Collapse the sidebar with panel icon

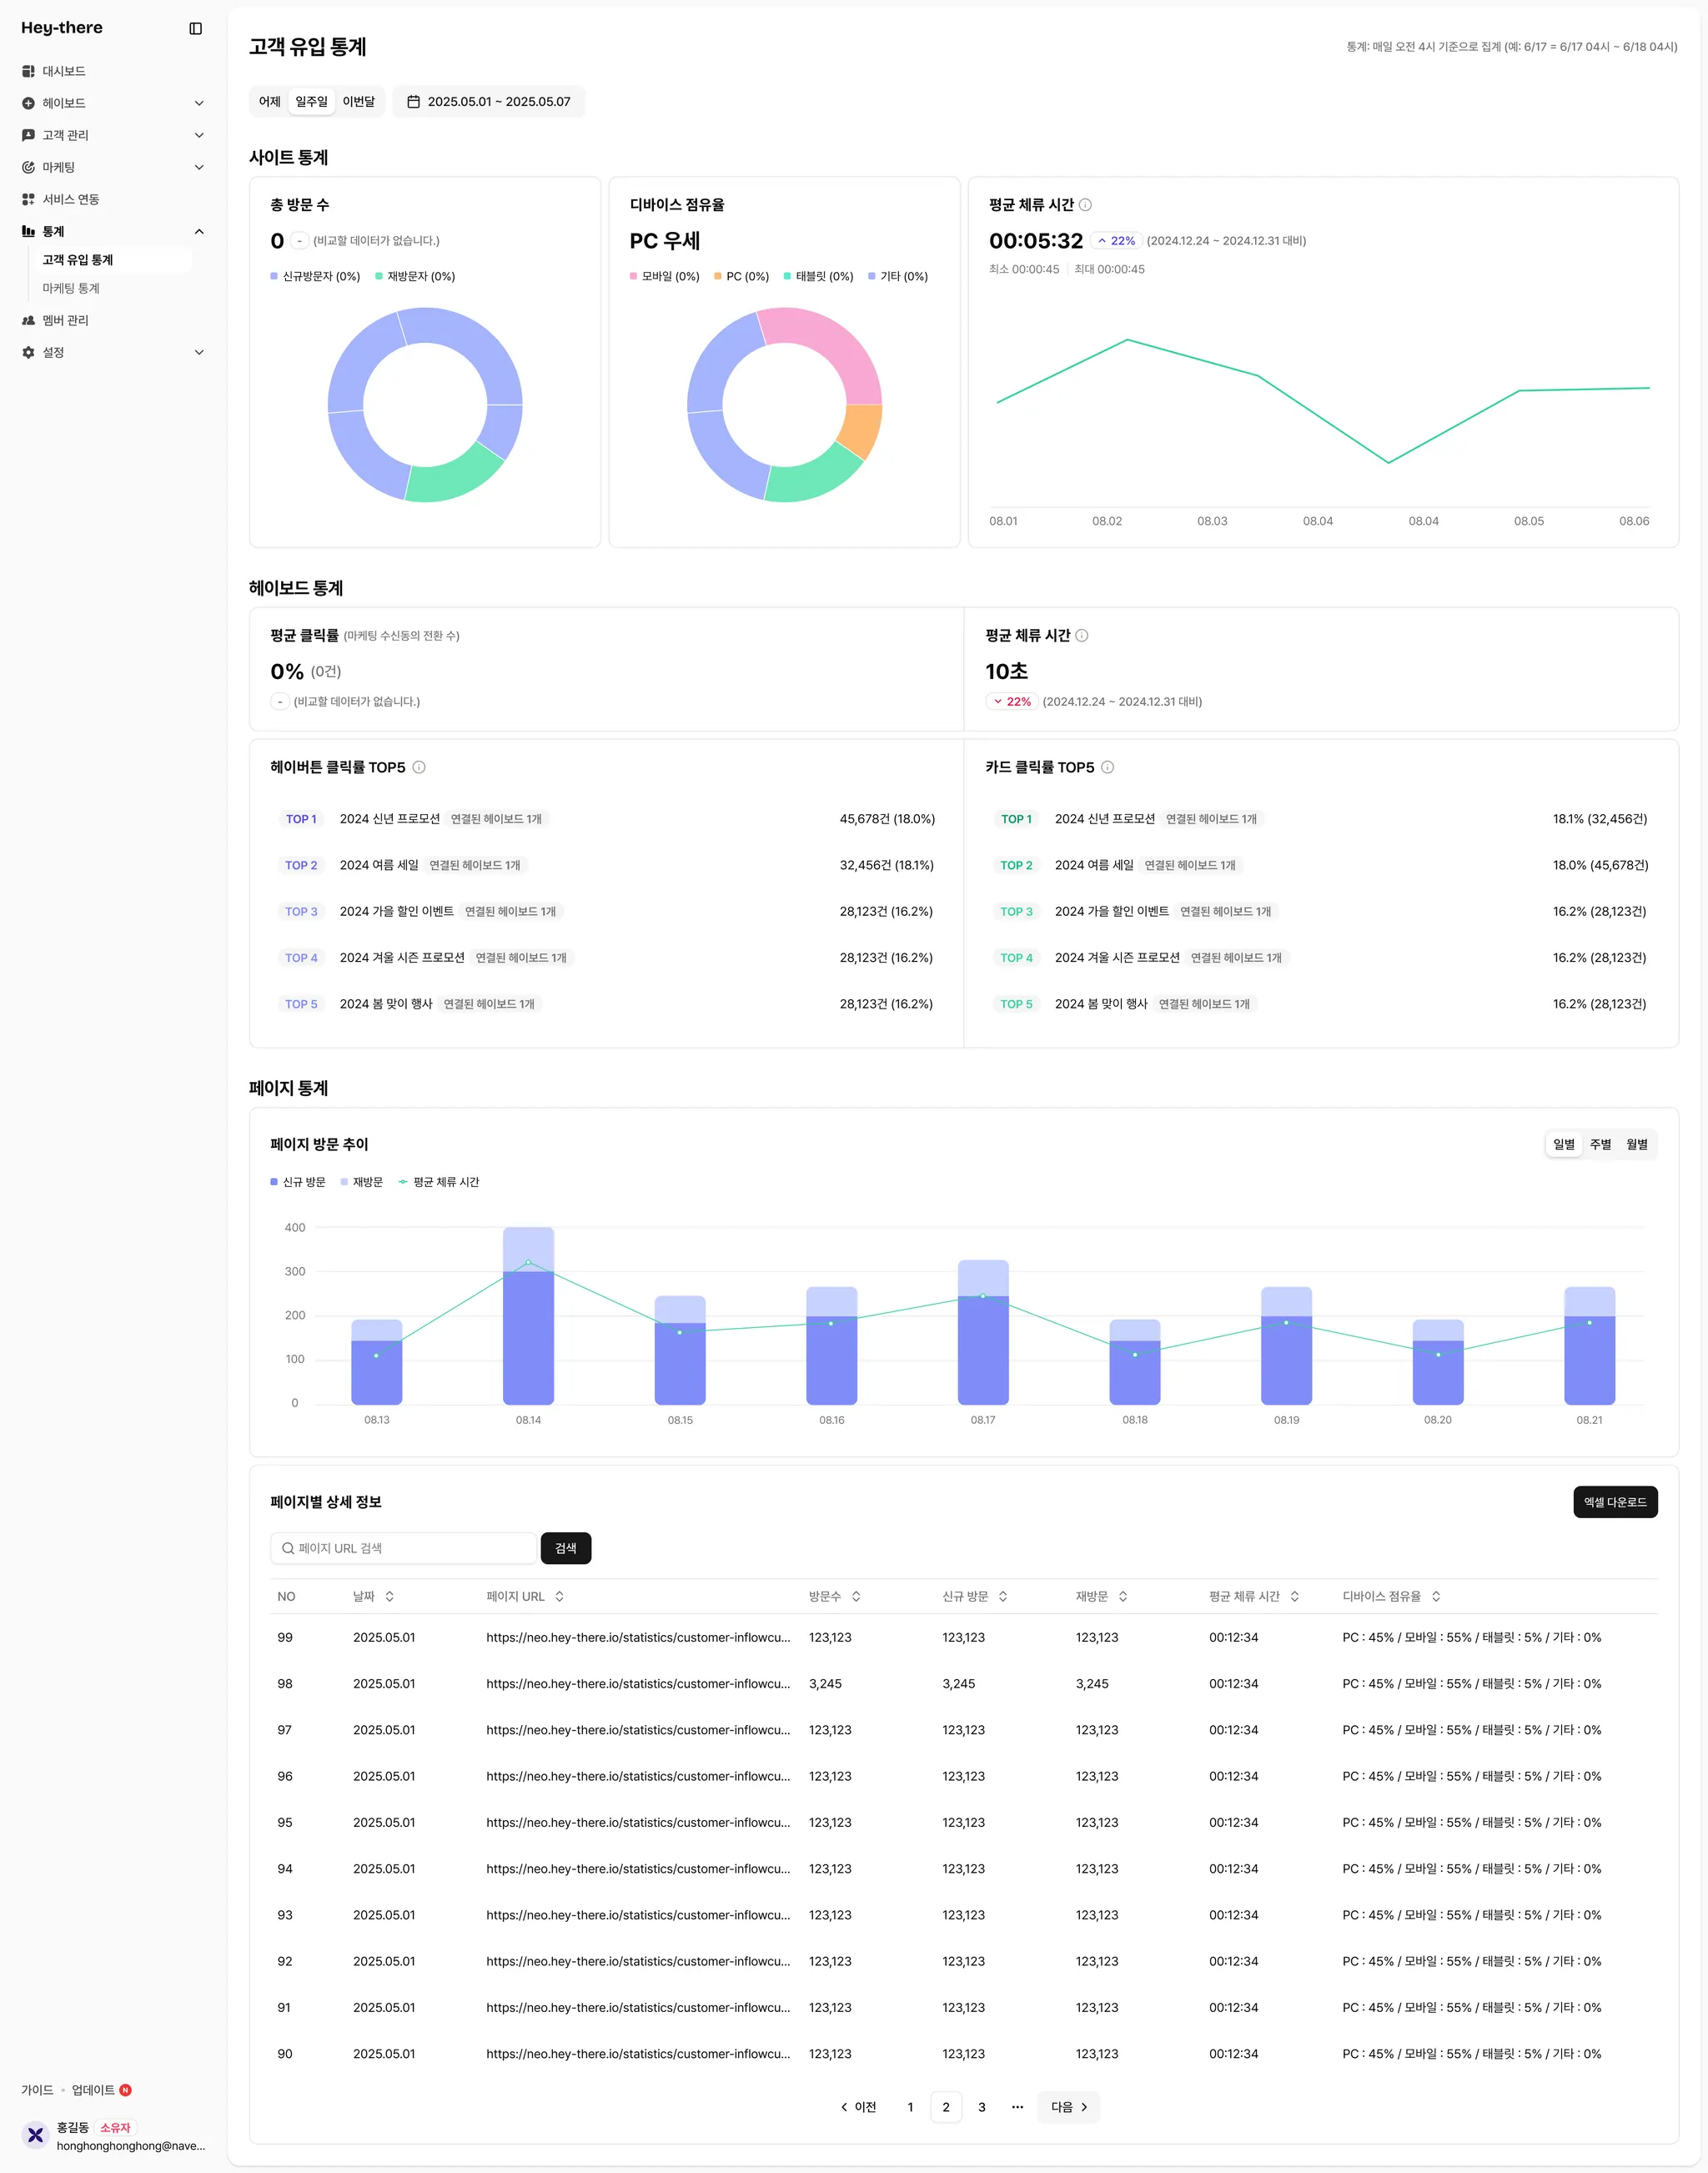click(196, 28)
